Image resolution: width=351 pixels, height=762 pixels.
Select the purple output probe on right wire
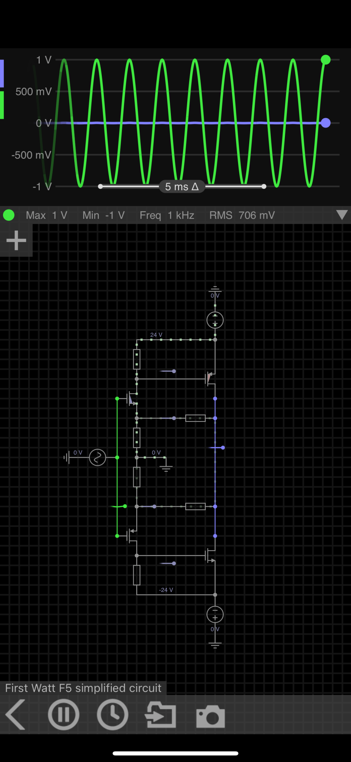[x=222, y=448]
